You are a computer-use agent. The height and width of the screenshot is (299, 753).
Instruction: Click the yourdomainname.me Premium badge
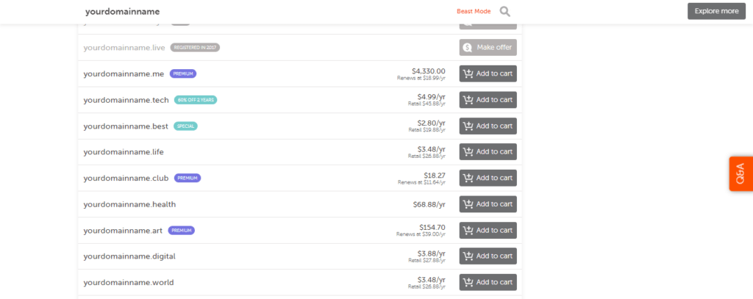tap(183, 73)
